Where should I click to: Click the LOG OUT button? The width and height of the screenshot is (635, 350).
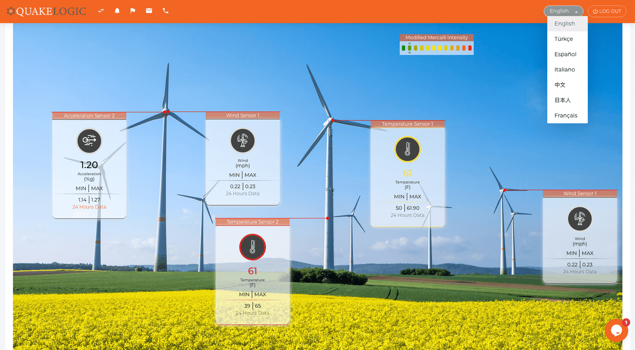coord(607,11)
